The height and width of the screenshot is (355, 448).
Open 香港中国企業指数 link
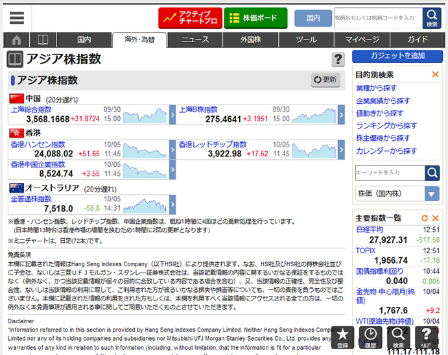coord(38,164)
